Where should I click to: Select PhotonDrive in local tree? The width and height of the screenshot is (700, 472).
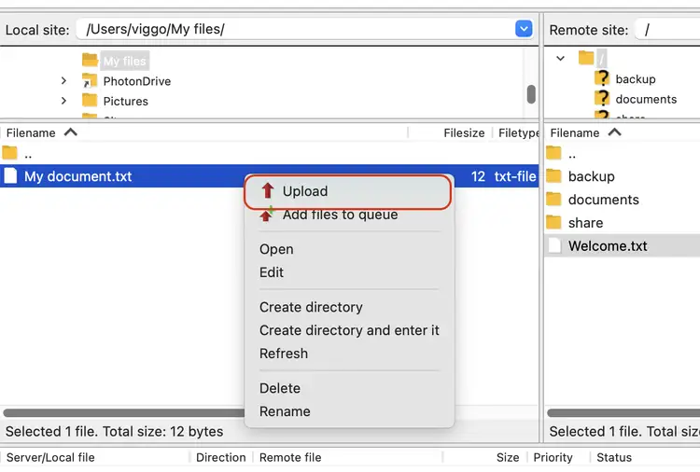[137, 81]
